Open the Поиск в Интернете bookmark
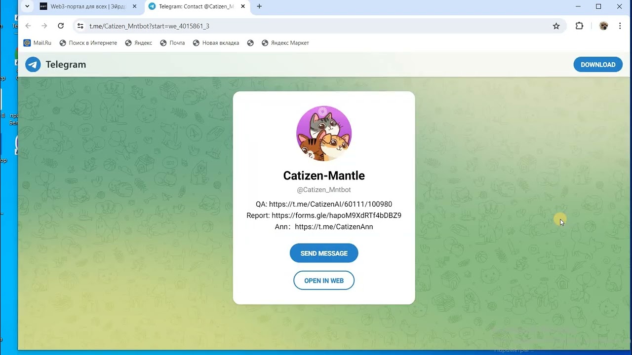Screen dimensions: 632x355 click(x=88, y=43)
